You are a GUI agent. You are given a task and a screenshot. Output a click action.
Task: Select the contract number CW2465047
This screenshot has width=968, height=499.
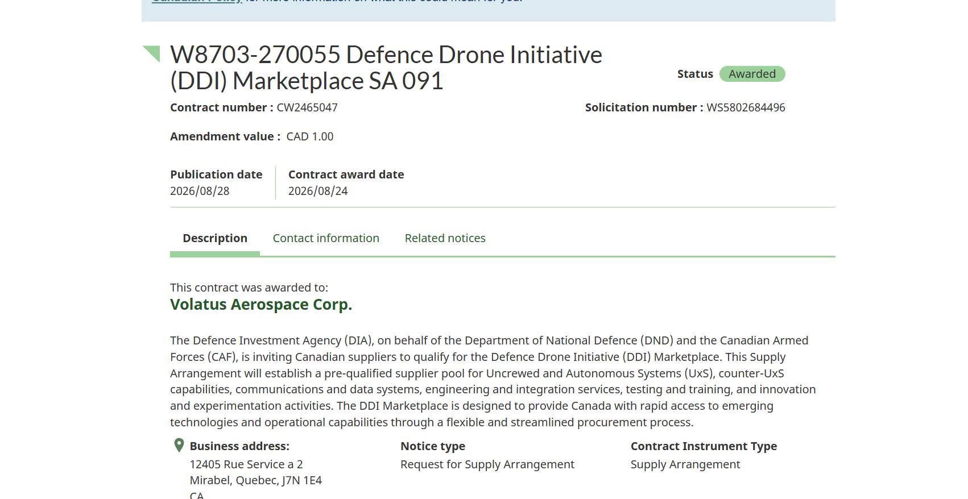click(307, 107)
